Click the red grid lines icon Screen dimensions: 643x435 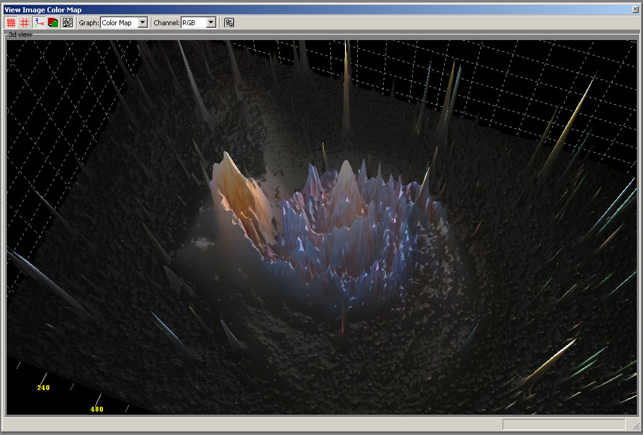pyautogui.click(x=25, y=23)
